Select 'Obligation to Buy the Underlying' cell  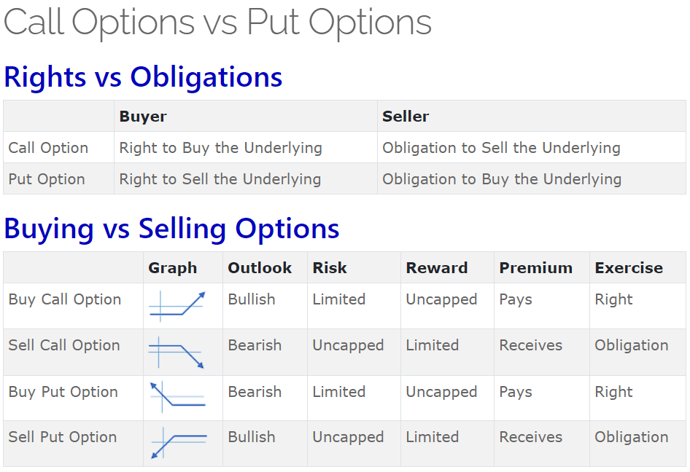[x=502, y=179]
